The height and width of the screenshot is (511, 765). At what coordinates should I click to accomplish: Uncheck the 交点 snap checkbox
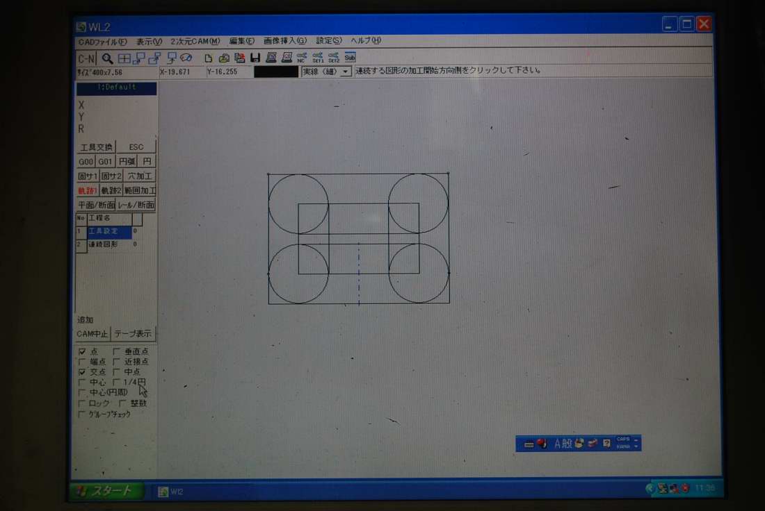click(83, 372)
